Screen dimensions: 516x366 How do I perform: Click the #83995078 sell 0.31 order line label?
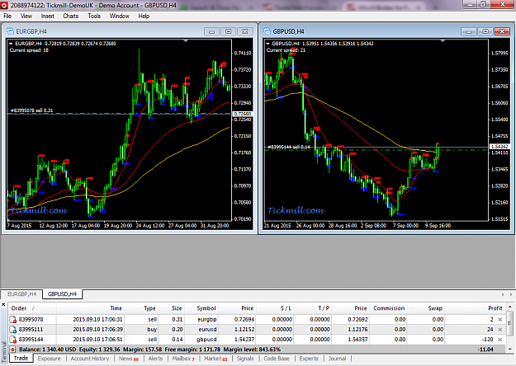(x=31, y=110)
